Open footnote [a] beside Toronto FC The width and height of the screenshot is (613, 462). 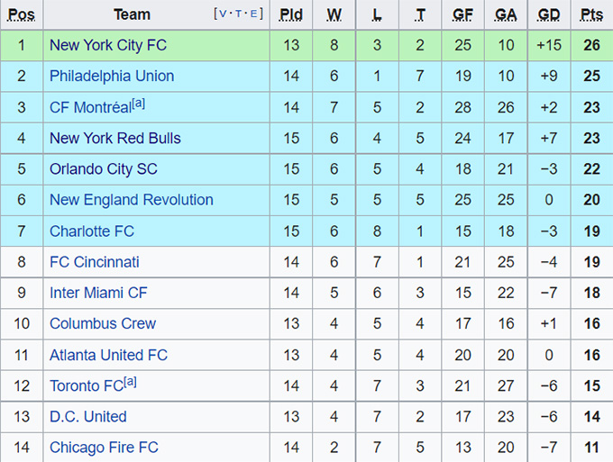click(130, 382)
